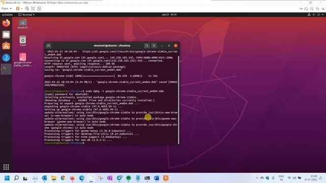Click the new tab button in the terminal title bar
This screenshot has width=326, height=183.
(x=48, y=46)
